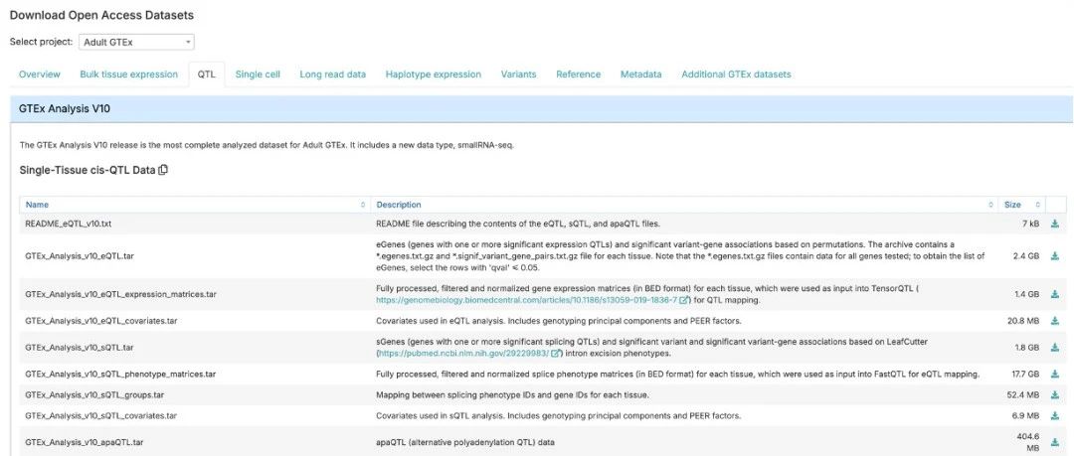Image resolution: width=1074 pixels, height=456 pixels.
Task: Download GTEx_Analysis_v10_apaQTL.tar via its download icon
Action: coord(1054,442)
